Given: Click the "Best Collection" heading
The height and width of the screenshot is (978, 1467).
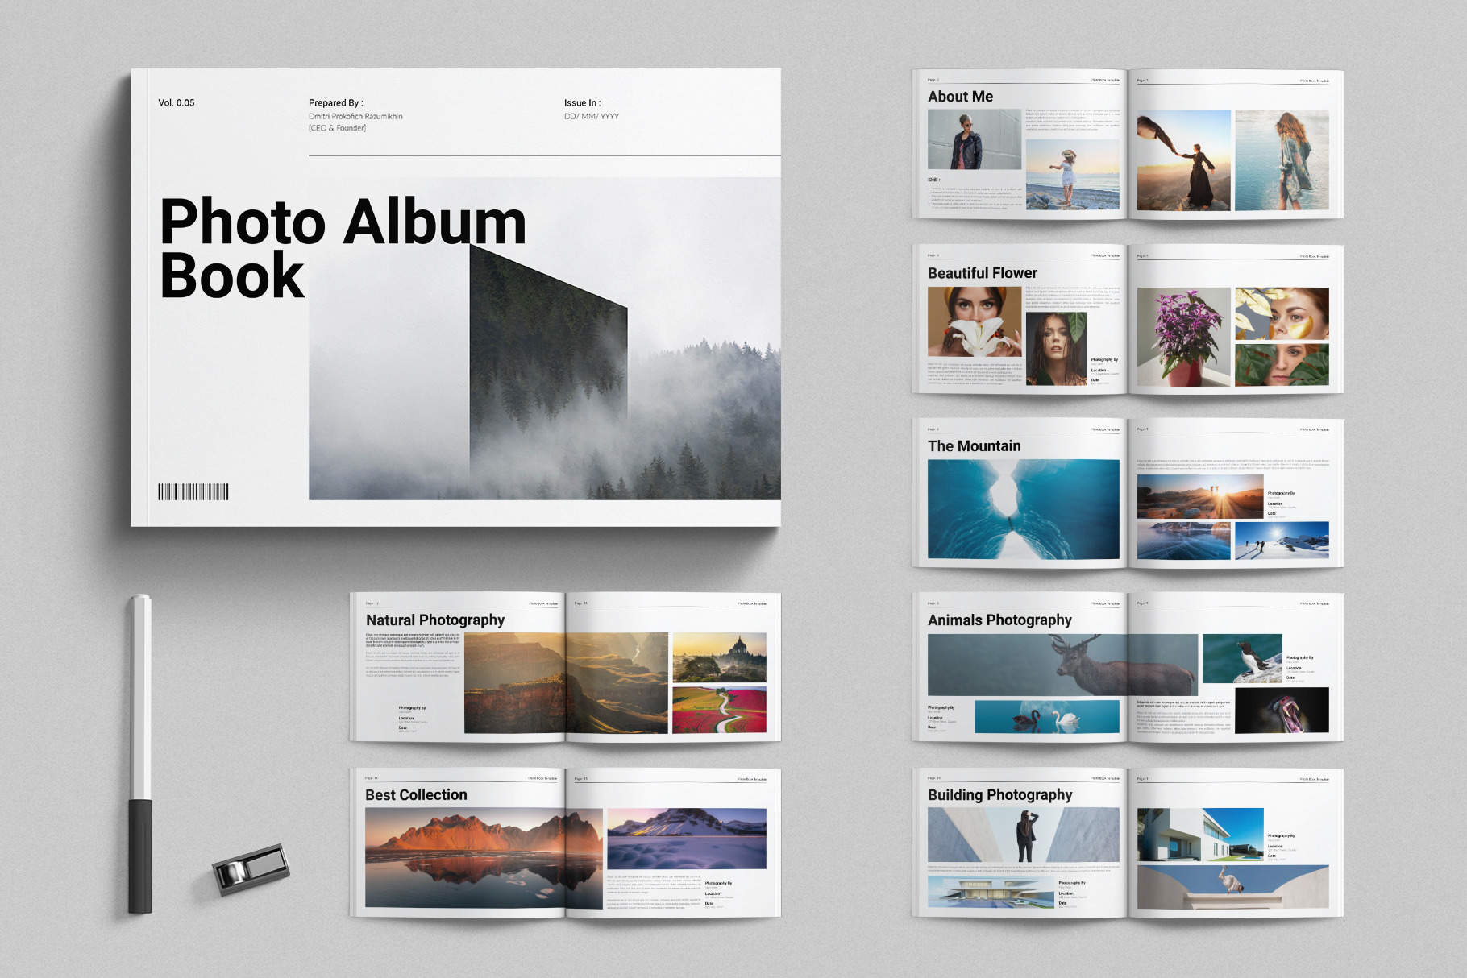Looking at the screenshot, I should click(x=416, y=795).
